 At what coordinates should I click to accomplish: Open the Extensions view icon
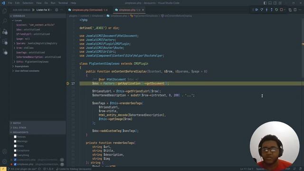click(5, 41)
